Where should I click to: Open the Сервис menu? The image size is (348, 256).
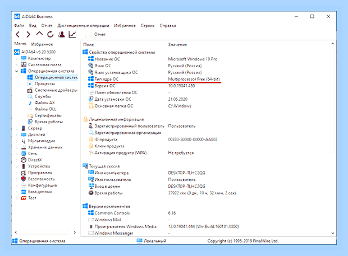(148, 25)
